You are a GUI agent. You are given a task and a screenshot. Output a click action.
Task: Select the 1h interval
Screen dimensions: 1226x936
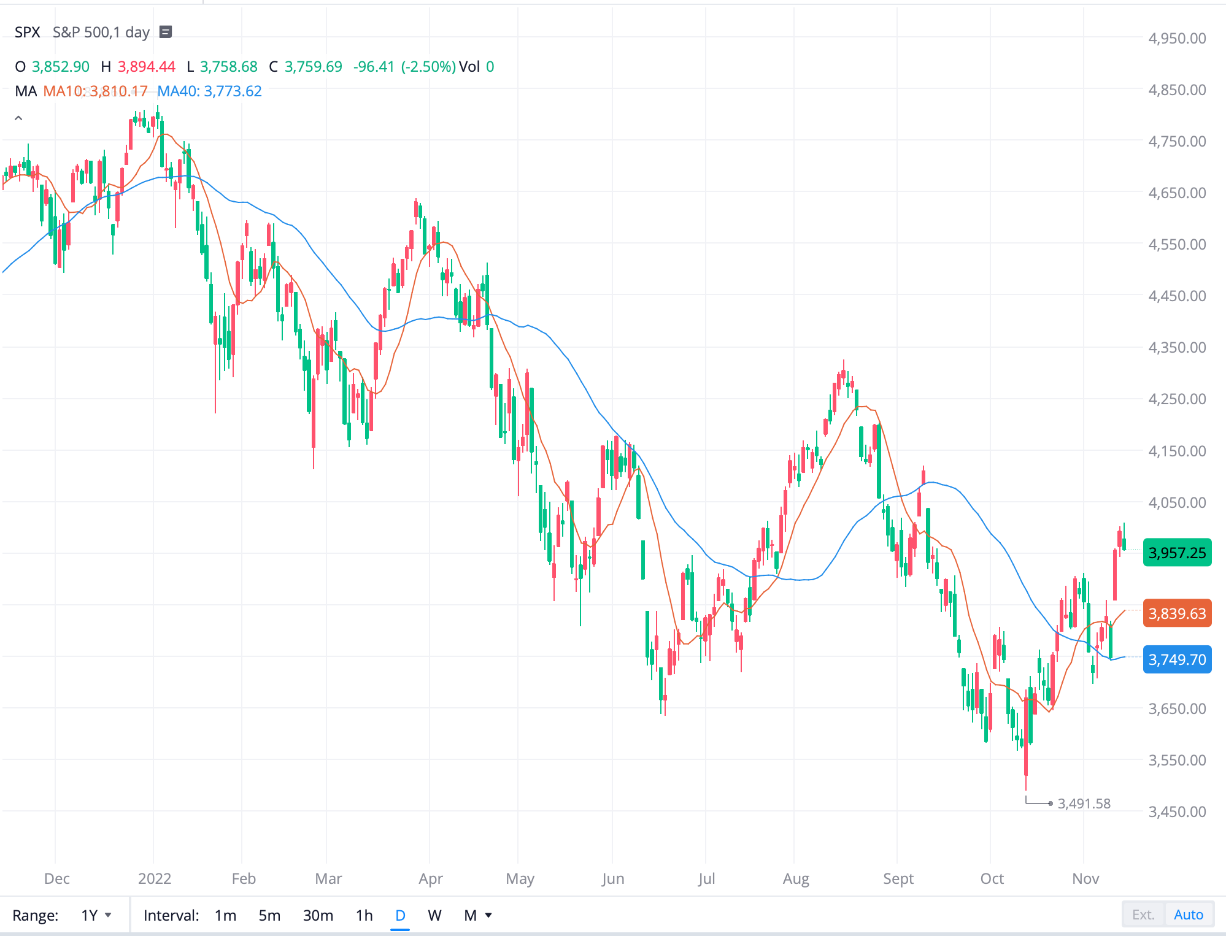364,915
